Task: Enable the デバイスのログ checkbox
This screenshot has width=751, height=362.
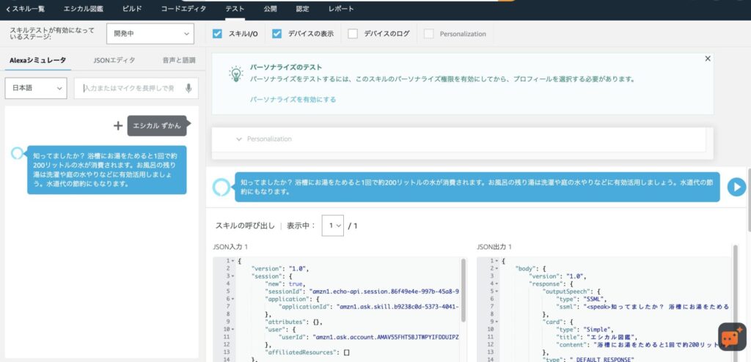Action: [x=353, y=34]
